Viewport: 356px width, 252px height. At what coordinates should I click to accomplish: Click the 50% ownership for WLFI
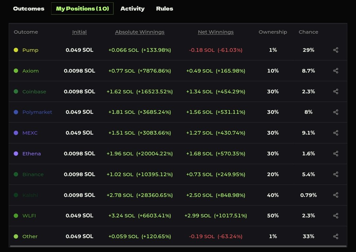point(273,215)
